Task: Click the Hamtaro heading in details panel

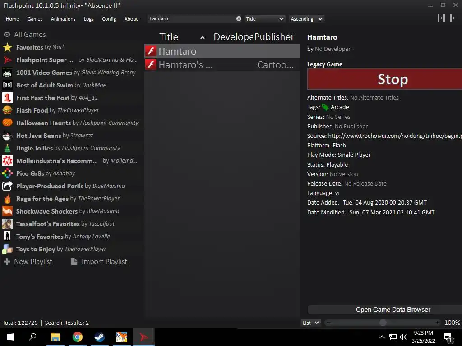Action: coord(322,37)
